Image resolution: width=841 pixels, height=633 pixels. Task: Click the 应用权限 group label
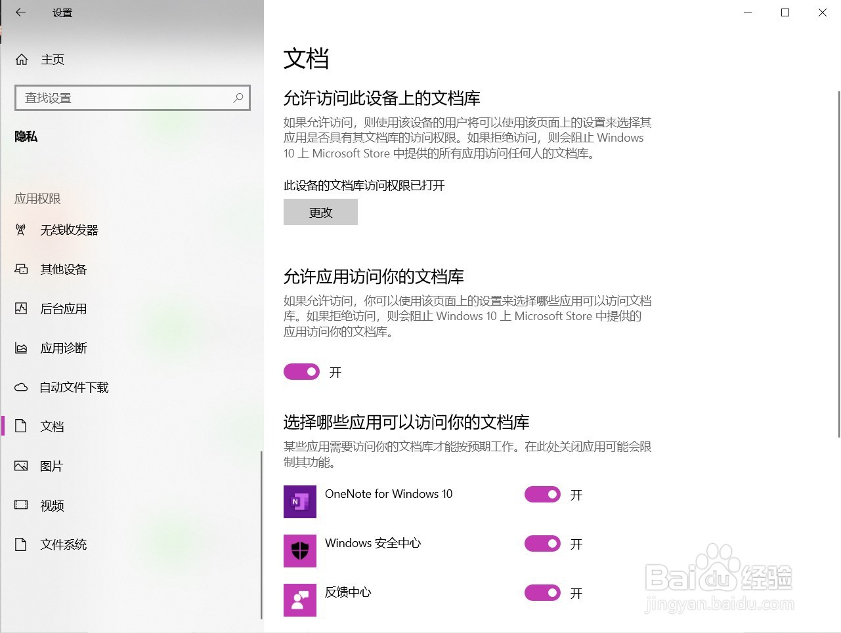coord(37,199)
